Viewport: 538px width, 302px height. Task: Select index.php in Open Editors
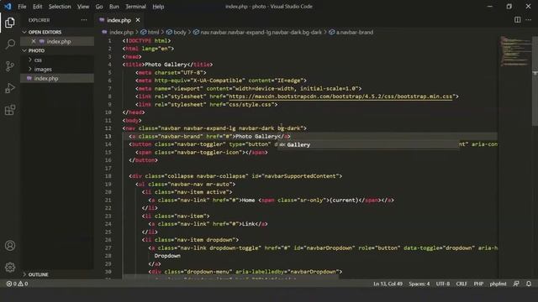[59, 41]
